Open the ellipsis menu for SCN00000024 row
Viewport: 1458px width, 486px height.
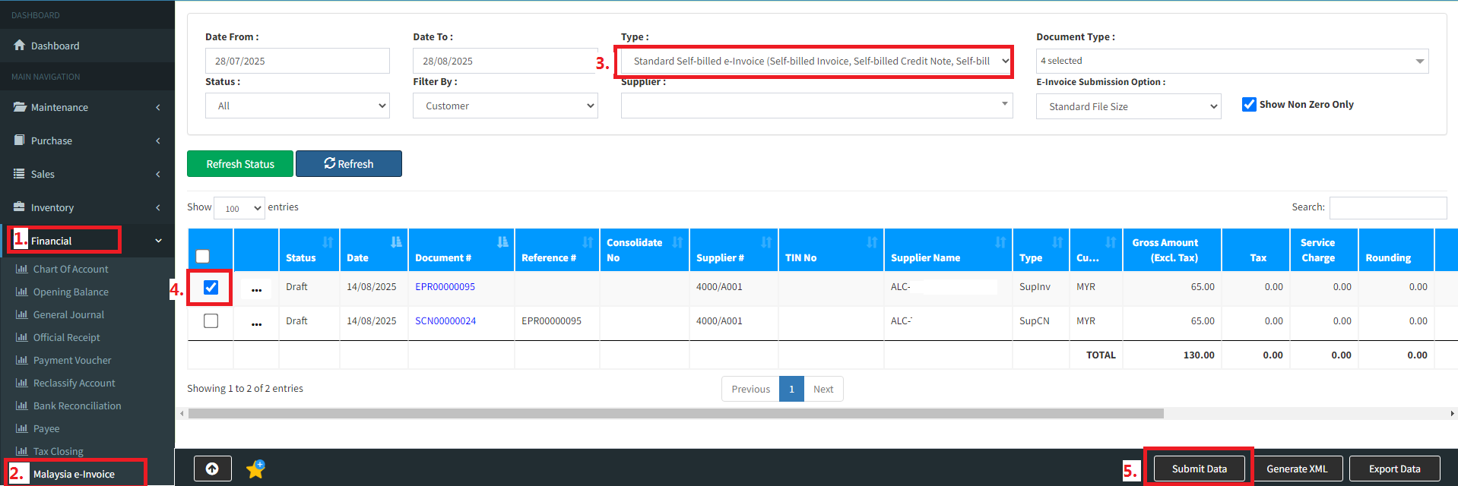coord(256,323)
